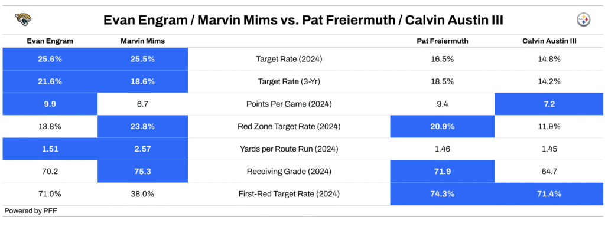Click the Red Zone Target Rate label
Image resolution: width=605 pixels, height=227 pixels.
click(288, 127)
